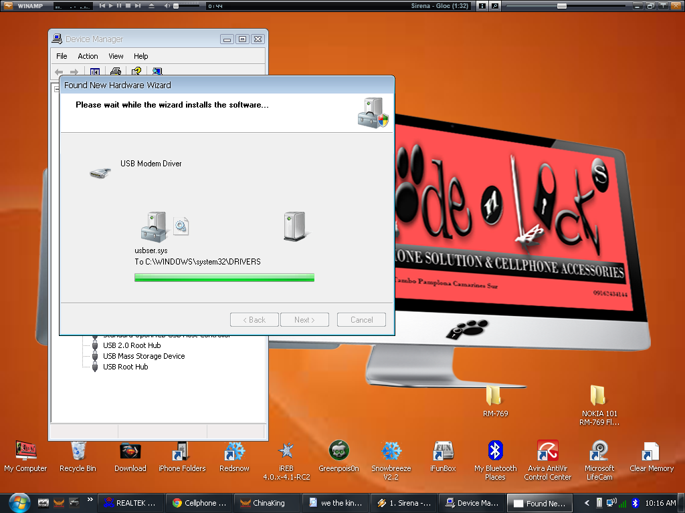Toggle the console tree icon in Device Manager

[95, 71]
